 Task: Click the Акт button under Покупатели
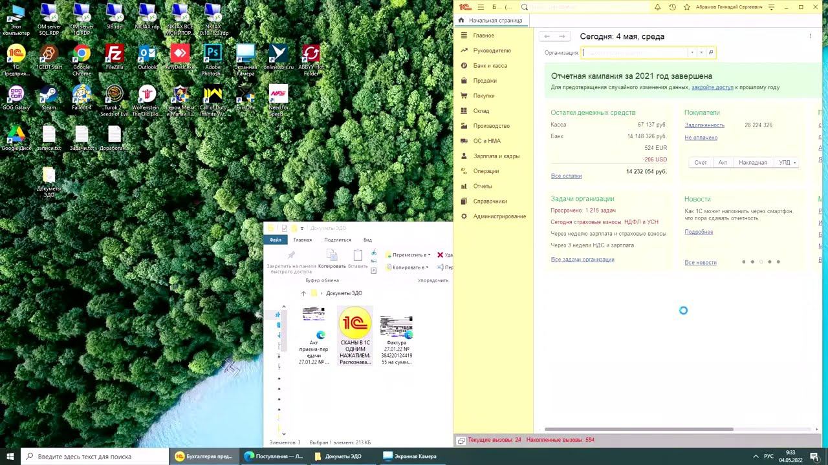click(723, 163)
